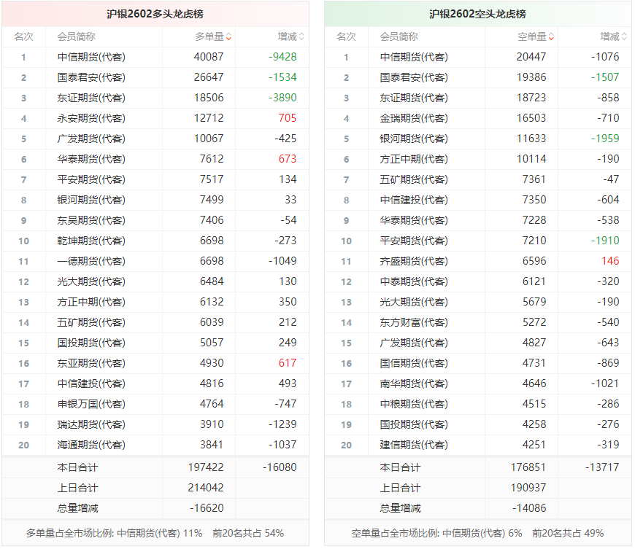635x549 pixels.
Task: Select 中粮期货(代客) row
Action: (x=477, y=404)
